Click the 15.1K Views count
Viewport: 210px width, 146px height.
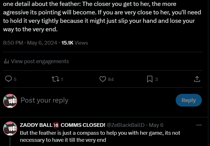click(x=75, y=43)
